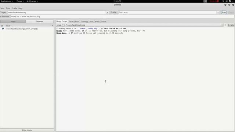Open the Nmap Output tab
The image size is (235, 132).
click(62, 21)
